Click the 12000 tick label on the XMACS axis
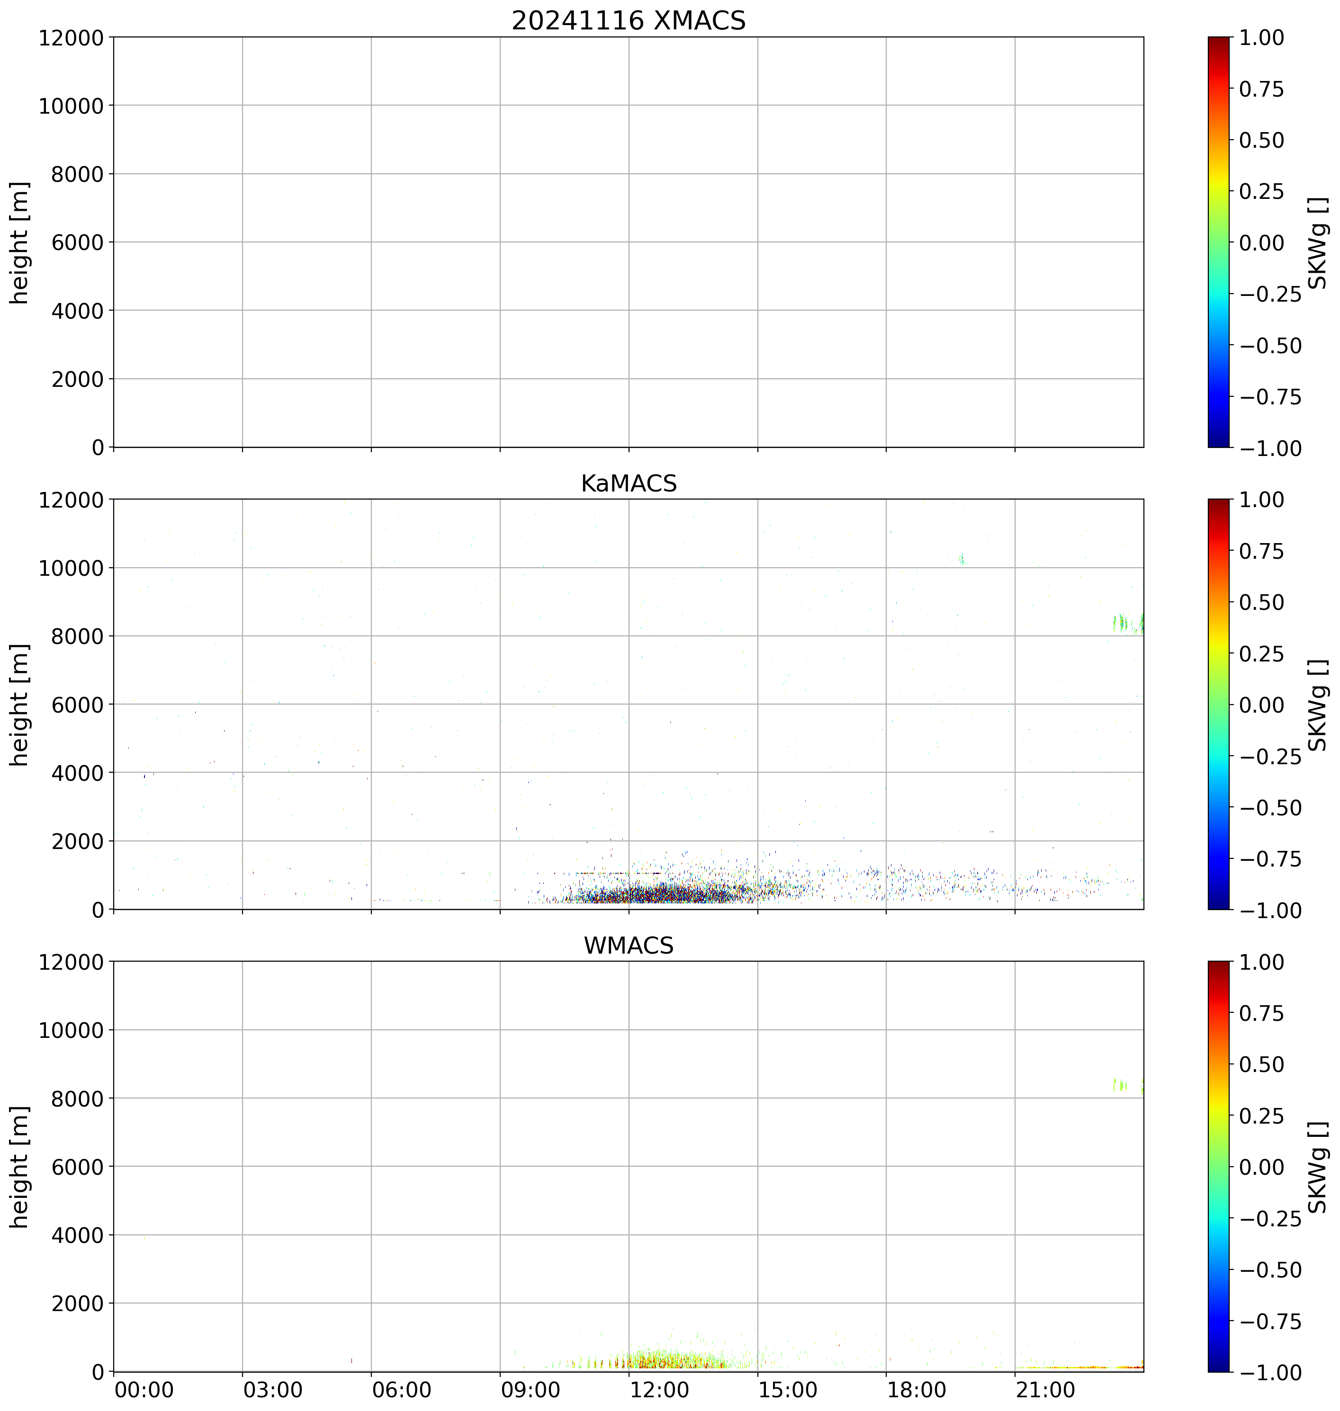The height and width of the screenshot is (1411, 1340). coord(71,37)
